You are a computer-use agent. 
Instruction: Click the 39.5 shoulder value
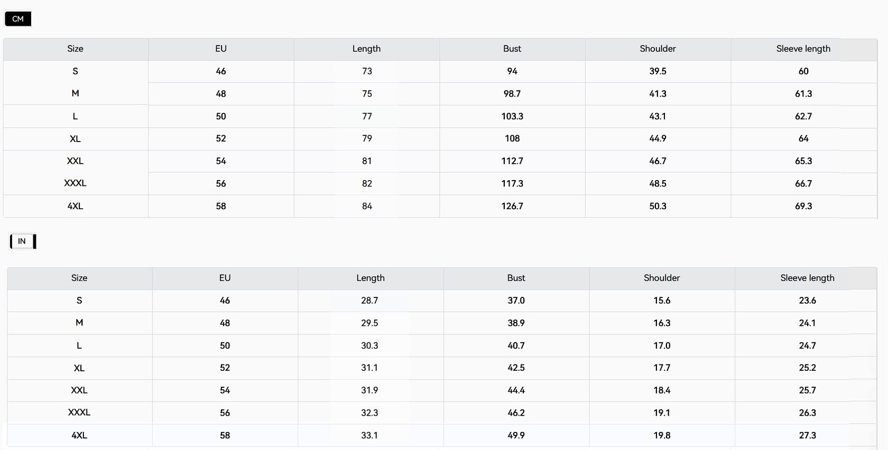(x=658, y=71)
